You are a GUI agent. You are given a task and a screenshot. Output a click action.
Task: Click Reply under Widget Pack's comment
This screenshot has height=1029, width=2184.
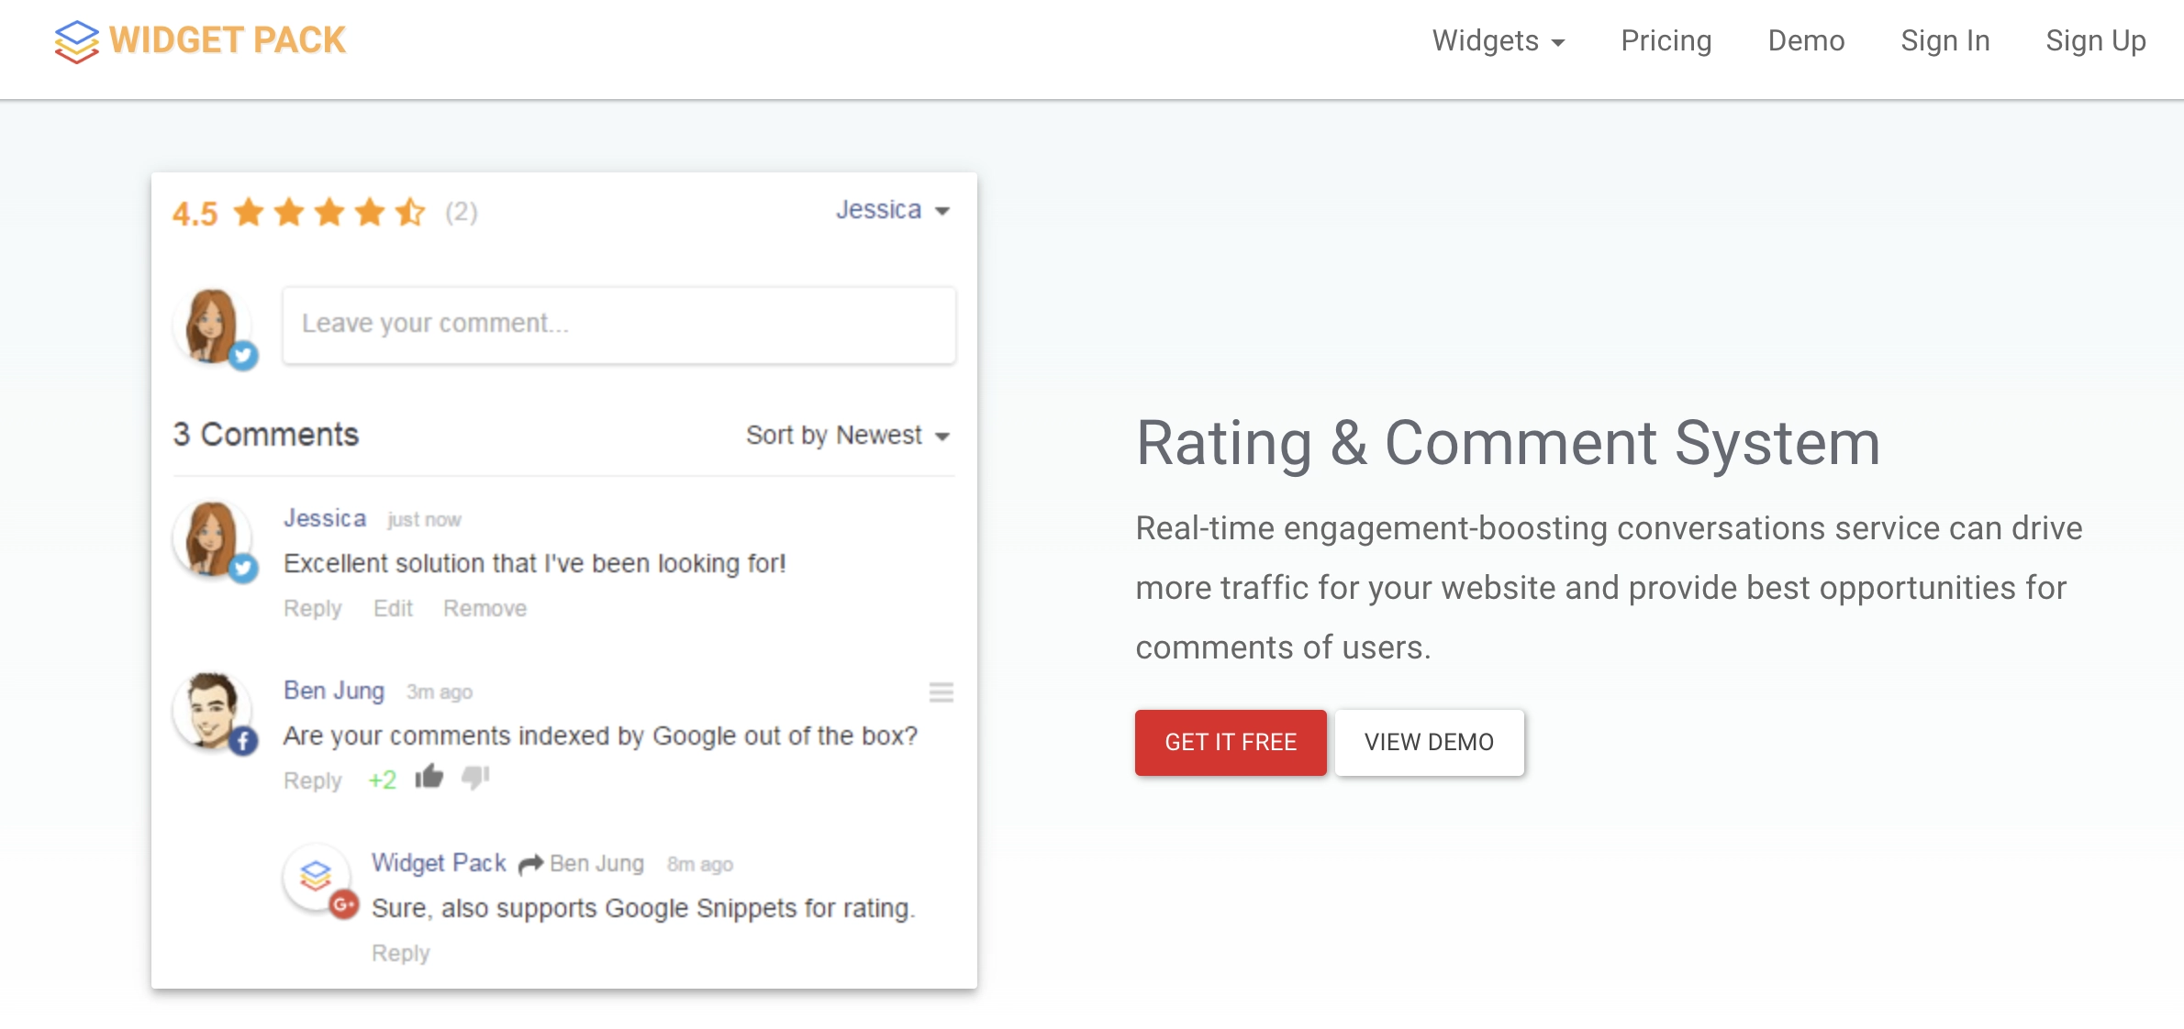(400, 953)
